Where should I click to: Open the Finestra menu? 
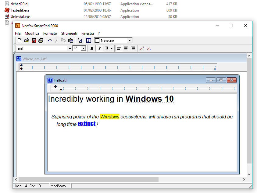87,33
